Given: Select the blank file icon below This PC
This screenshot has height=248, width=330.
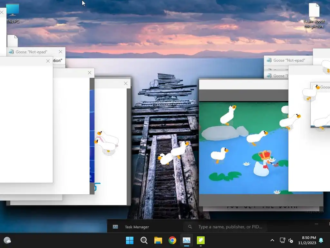Looking at the screenshot, I should coord(13,41).
